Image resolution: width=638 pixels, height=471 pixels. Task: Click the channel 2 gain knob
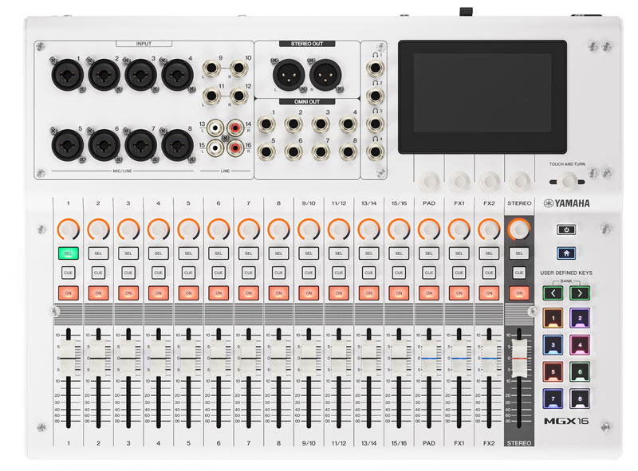tap(98, 230)
